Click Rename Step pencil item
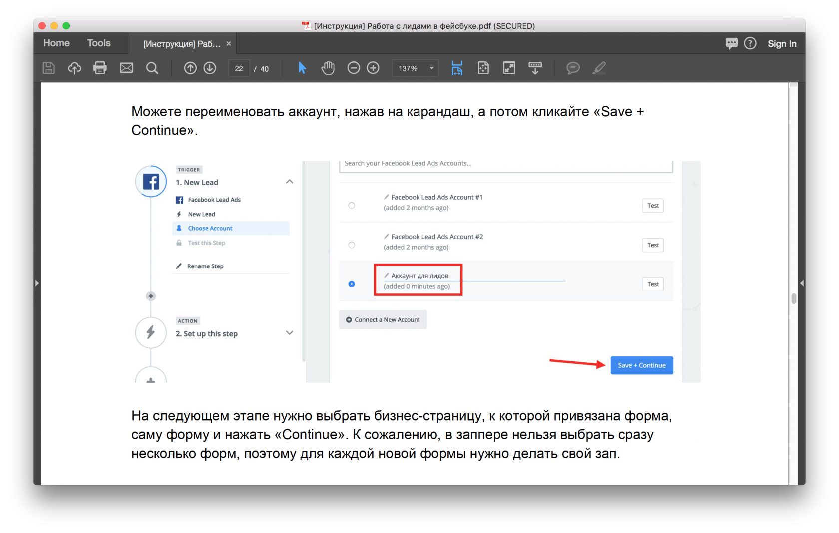The width and height of the screenshot is (839, 533). [x=200, y=266]
